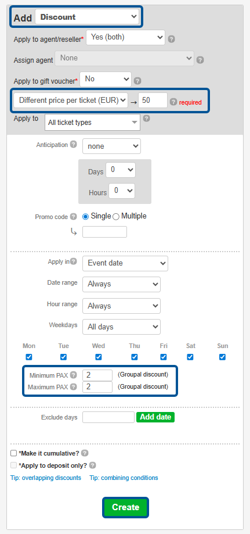Open the Hour range dropdown
This screenshot has width=250, height=534.
point(121,306)
